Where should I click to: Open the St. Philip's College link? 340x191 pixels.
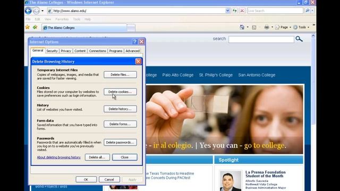pos(216,75)
